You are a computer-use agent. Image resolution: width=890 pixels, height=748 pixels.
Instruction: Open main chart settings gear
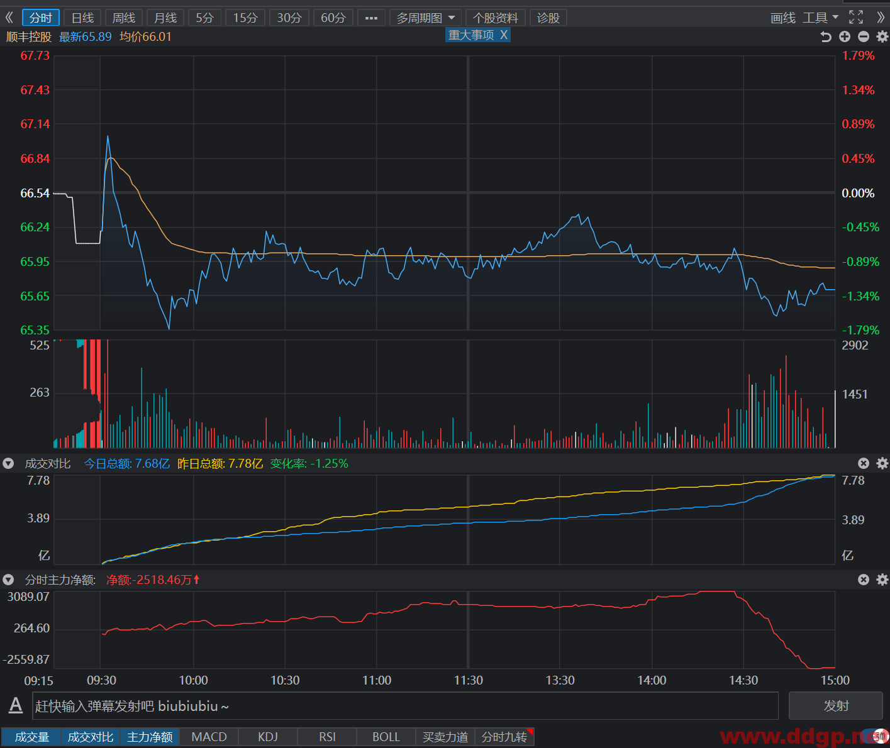(x=882, y=37)
